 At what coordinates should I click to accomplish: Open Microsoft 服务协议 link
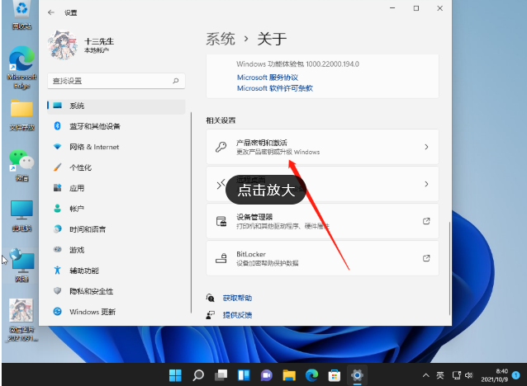point(268,78)
